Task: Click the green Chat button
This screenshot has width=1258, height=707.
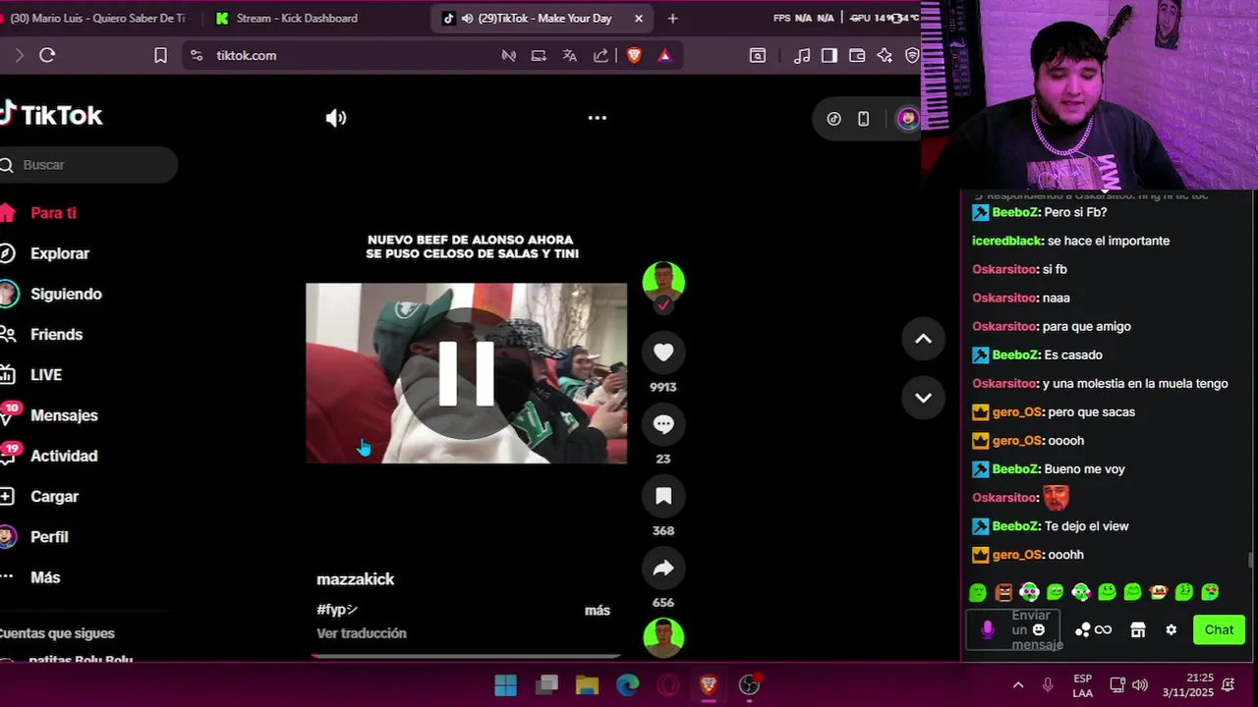Action: point(1219,630)
